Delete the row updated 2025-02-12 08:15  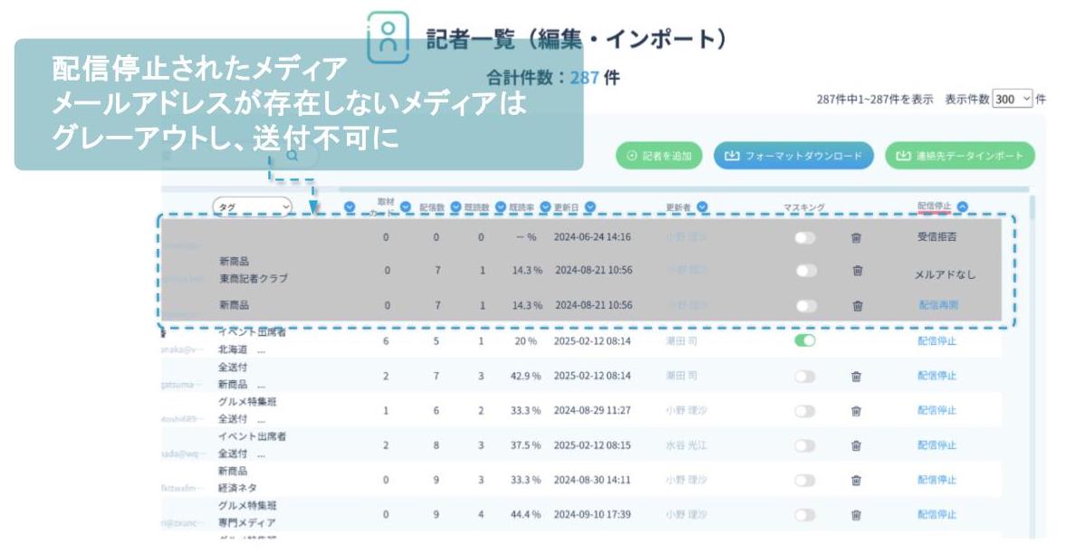point(856,445)
